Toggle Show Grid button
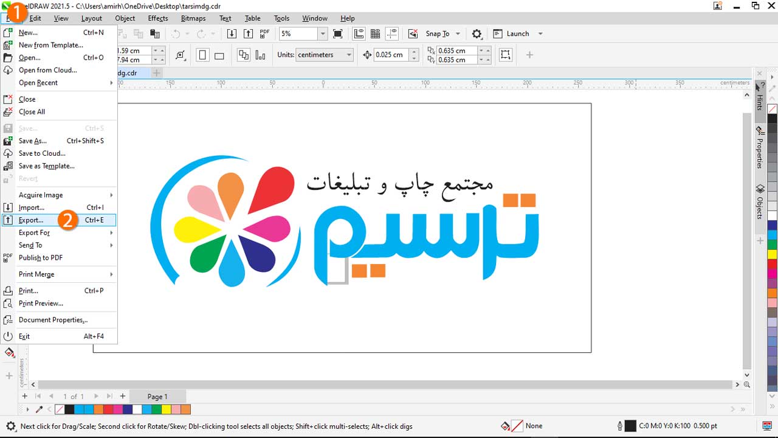The height and width of the screenshot is (438, 778). point(375,34)
